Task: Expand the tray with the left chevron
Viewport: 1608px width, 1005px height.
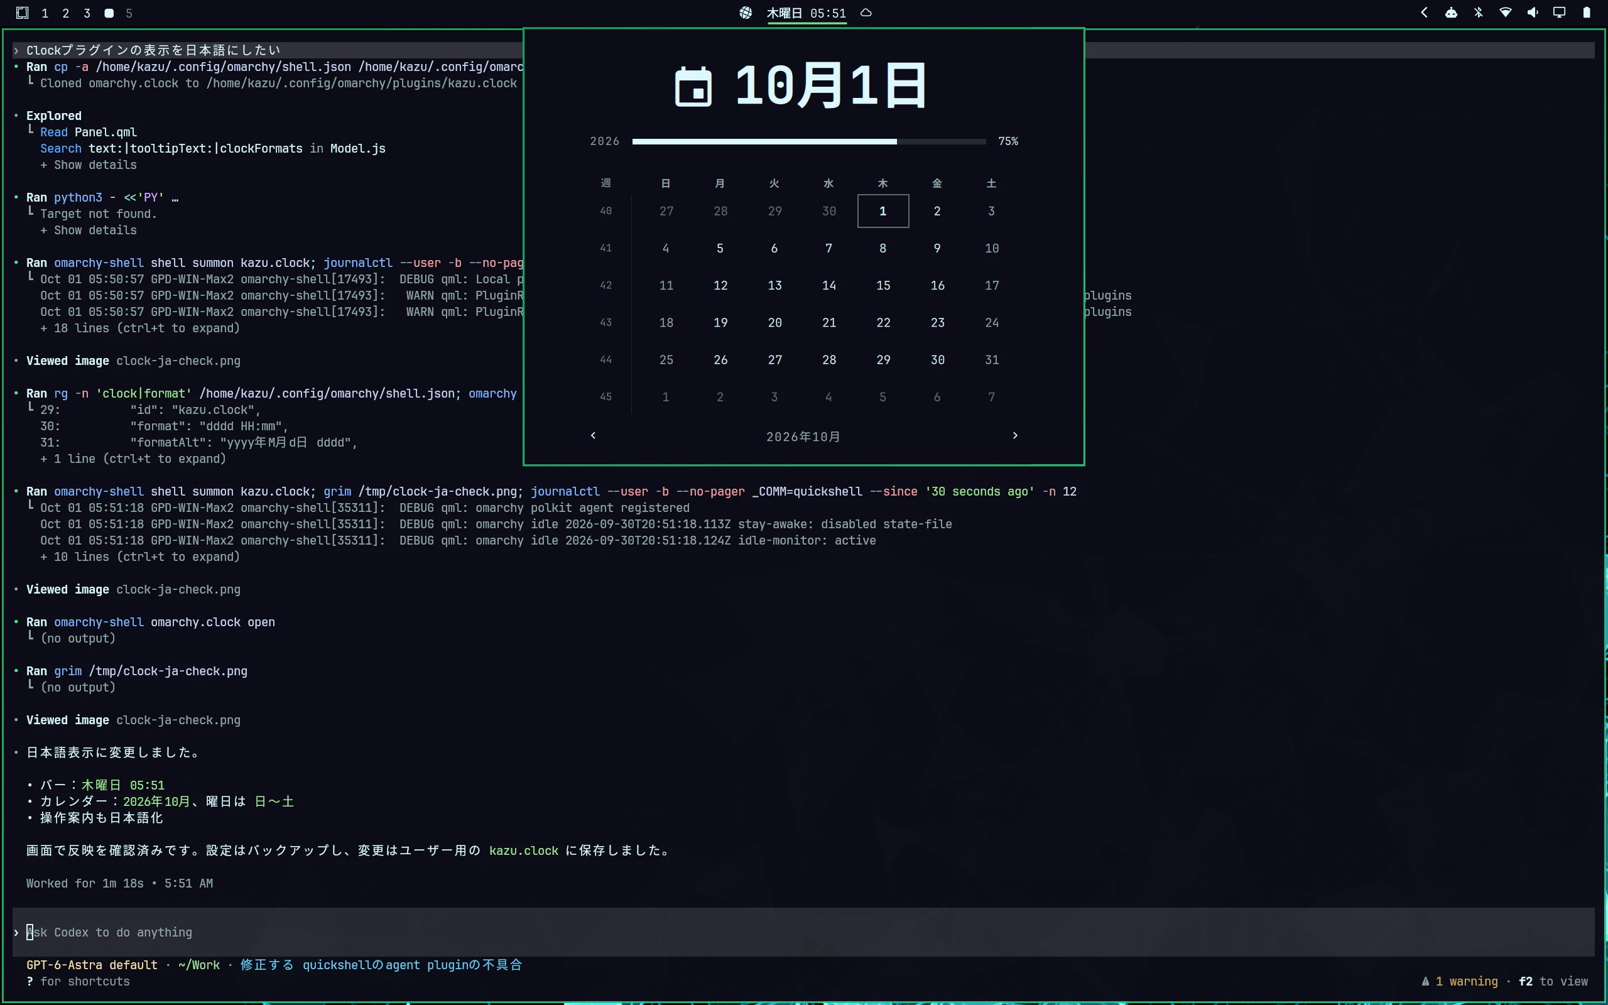Action: point(1424,13)
